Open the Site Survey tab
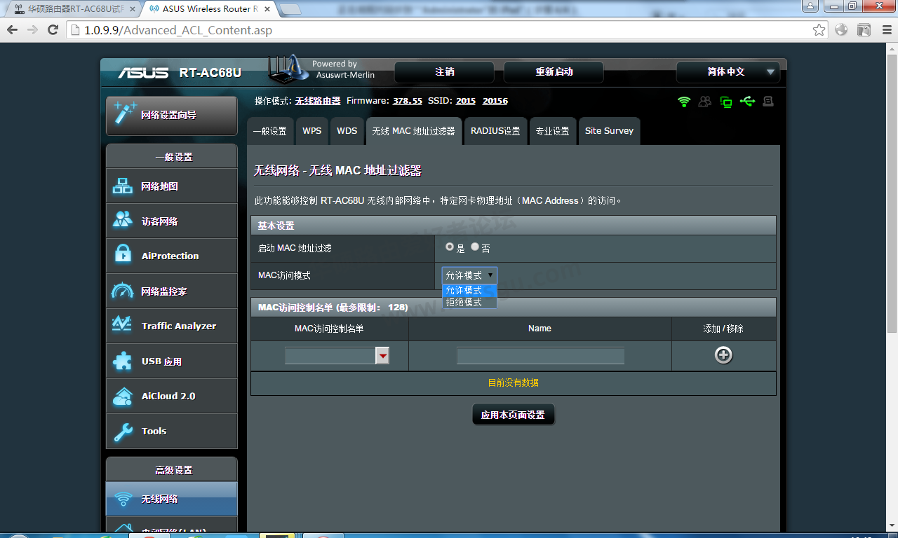 pos(609,131)
